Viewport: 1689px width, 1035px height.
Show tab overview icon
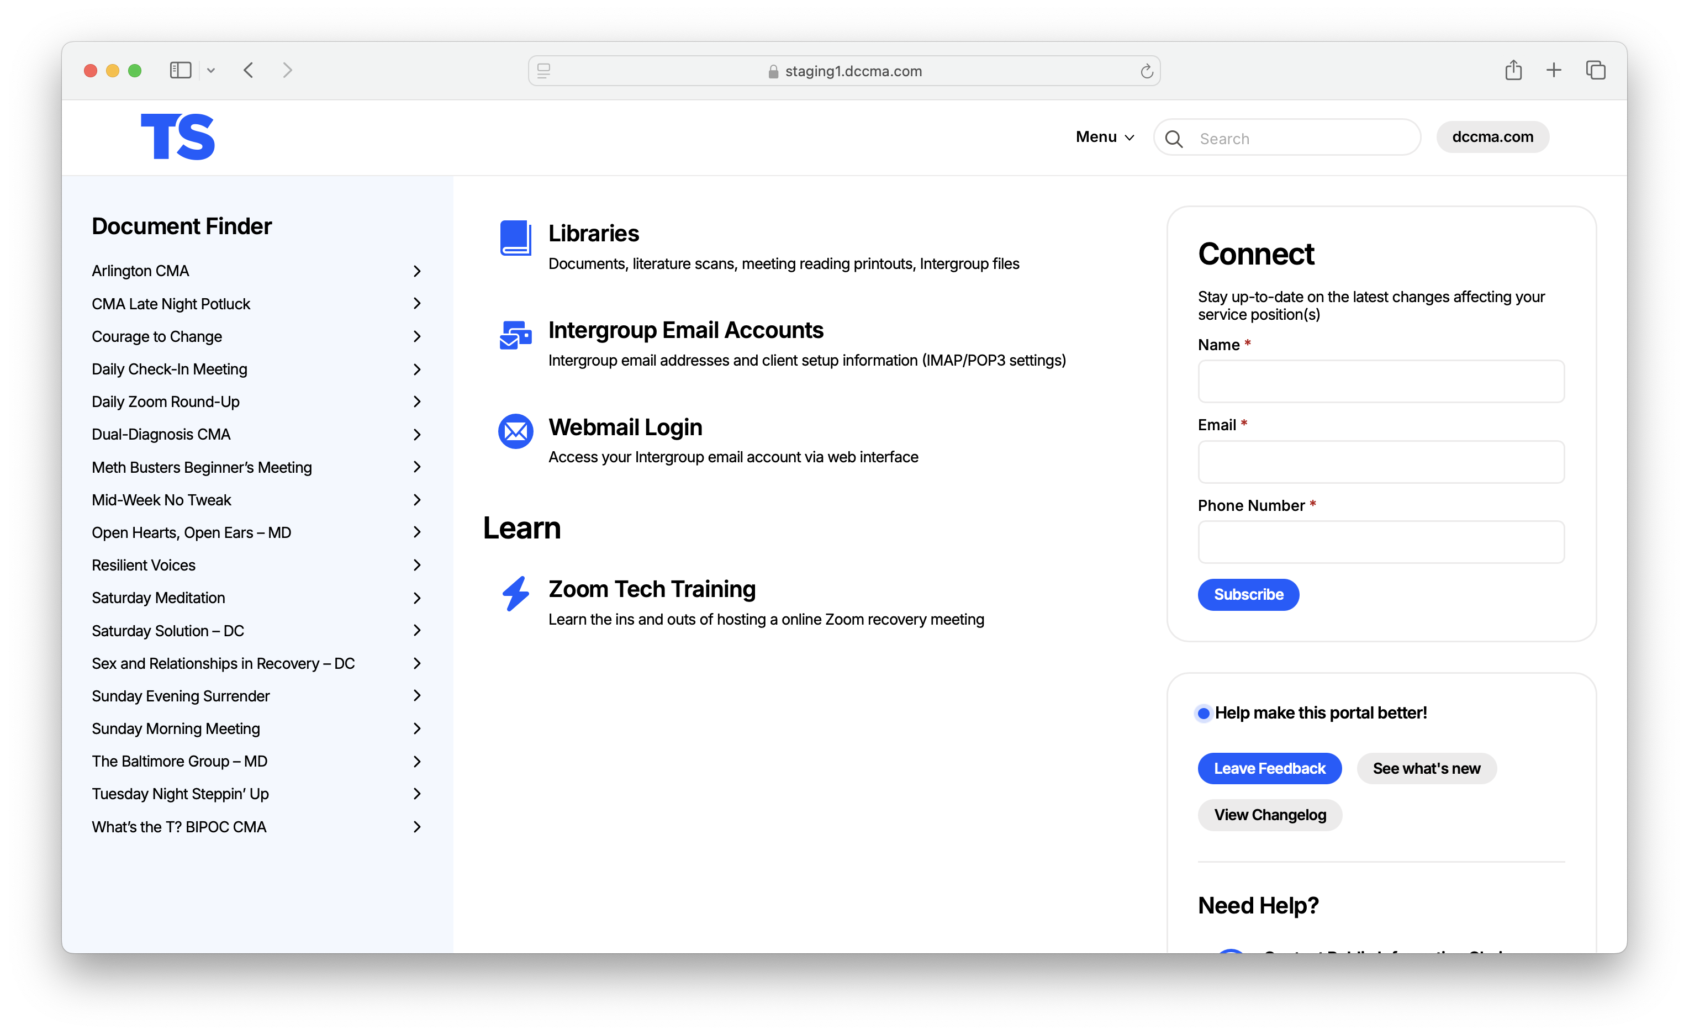(x=1596, y=70)
